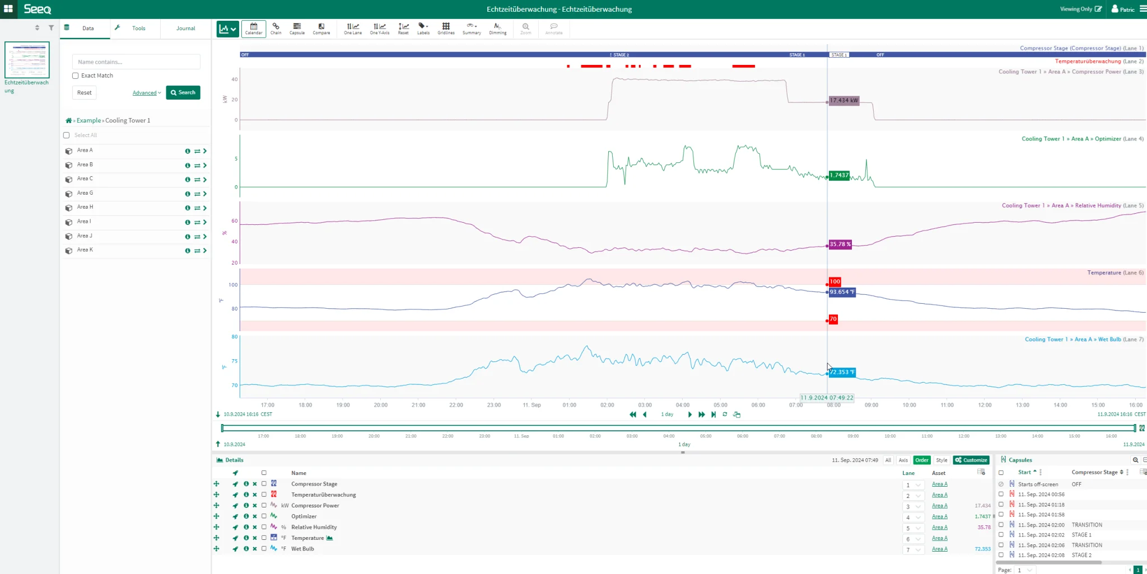Open the Seeq home grid icon
Screen dimensions: 1147x574
pyautogui.click(x=8, y=9)
